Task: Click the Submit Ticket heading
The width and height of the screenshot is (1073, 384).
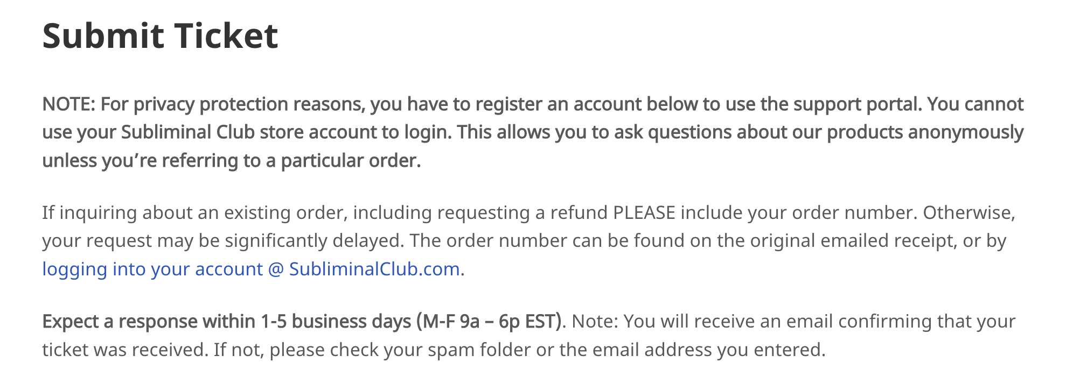Action: click(x=161, y=36)
